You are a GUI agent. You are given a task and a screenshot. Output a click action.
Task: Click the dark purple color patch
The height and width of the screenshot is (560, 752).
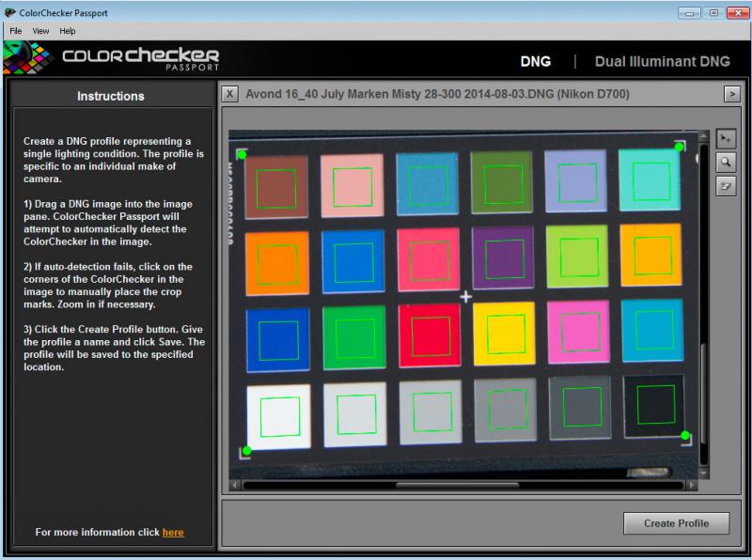click(x=503, y=258)
